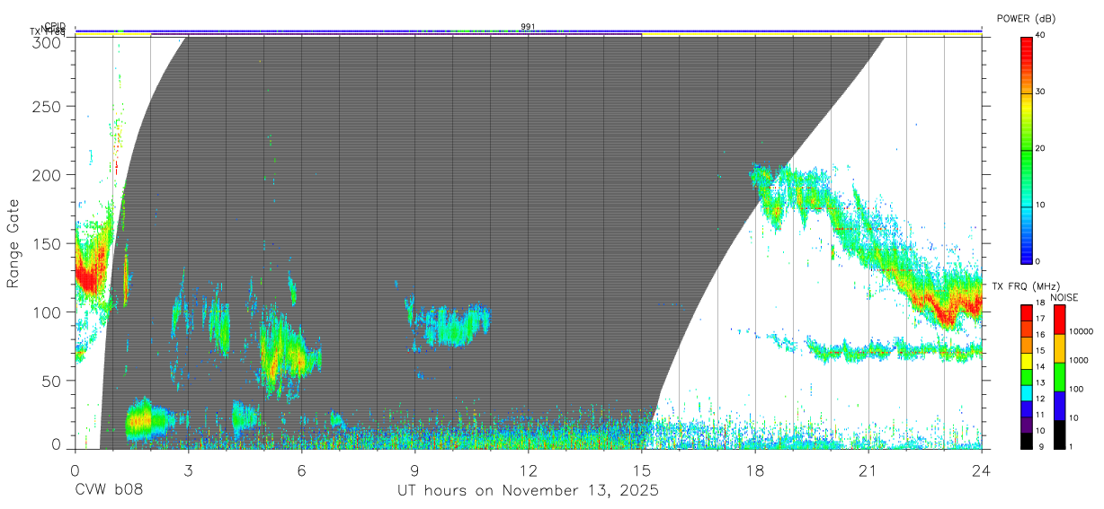Image resolution: width=1104 pixels, height=509 pixels.
Task: Click the CVW b08 radar beam label
Action: click(108, 491)
